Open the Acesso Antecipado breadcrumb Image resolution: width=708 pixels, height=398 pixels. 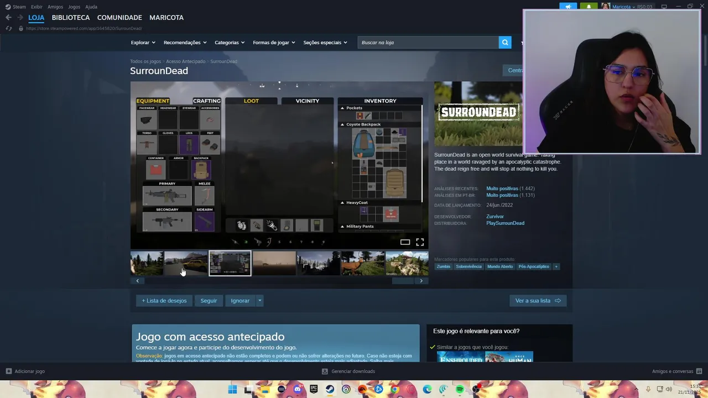click(x=185, y=61)
